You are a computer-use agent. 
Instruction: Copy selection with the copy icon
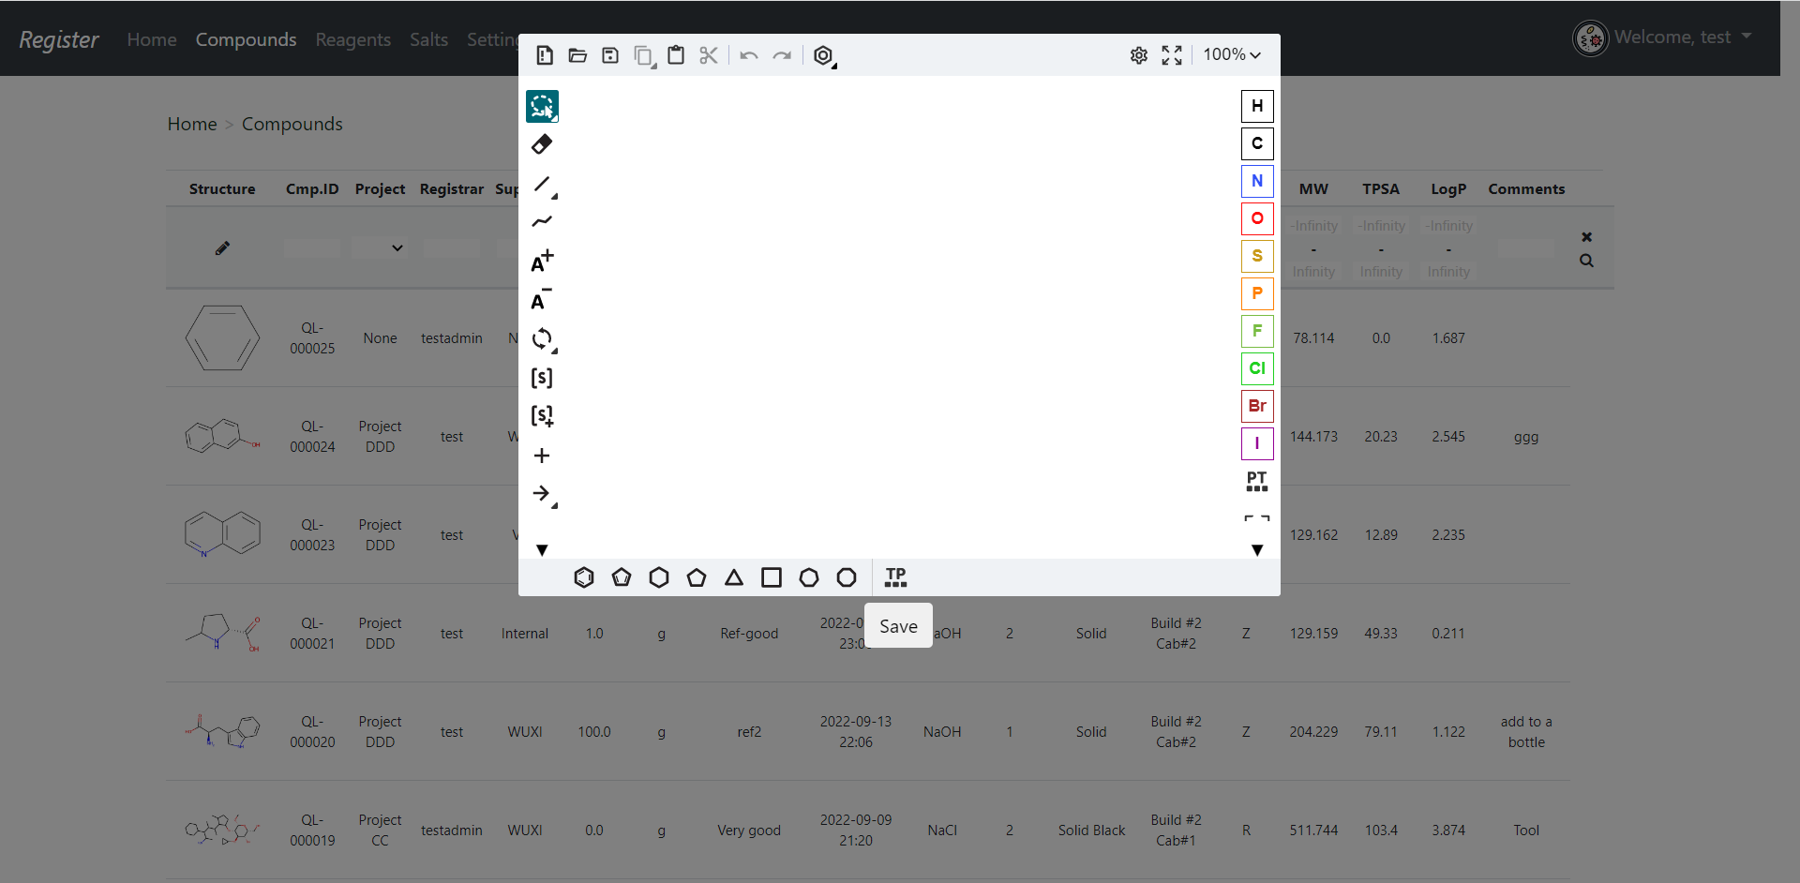(x=643, y=55)
